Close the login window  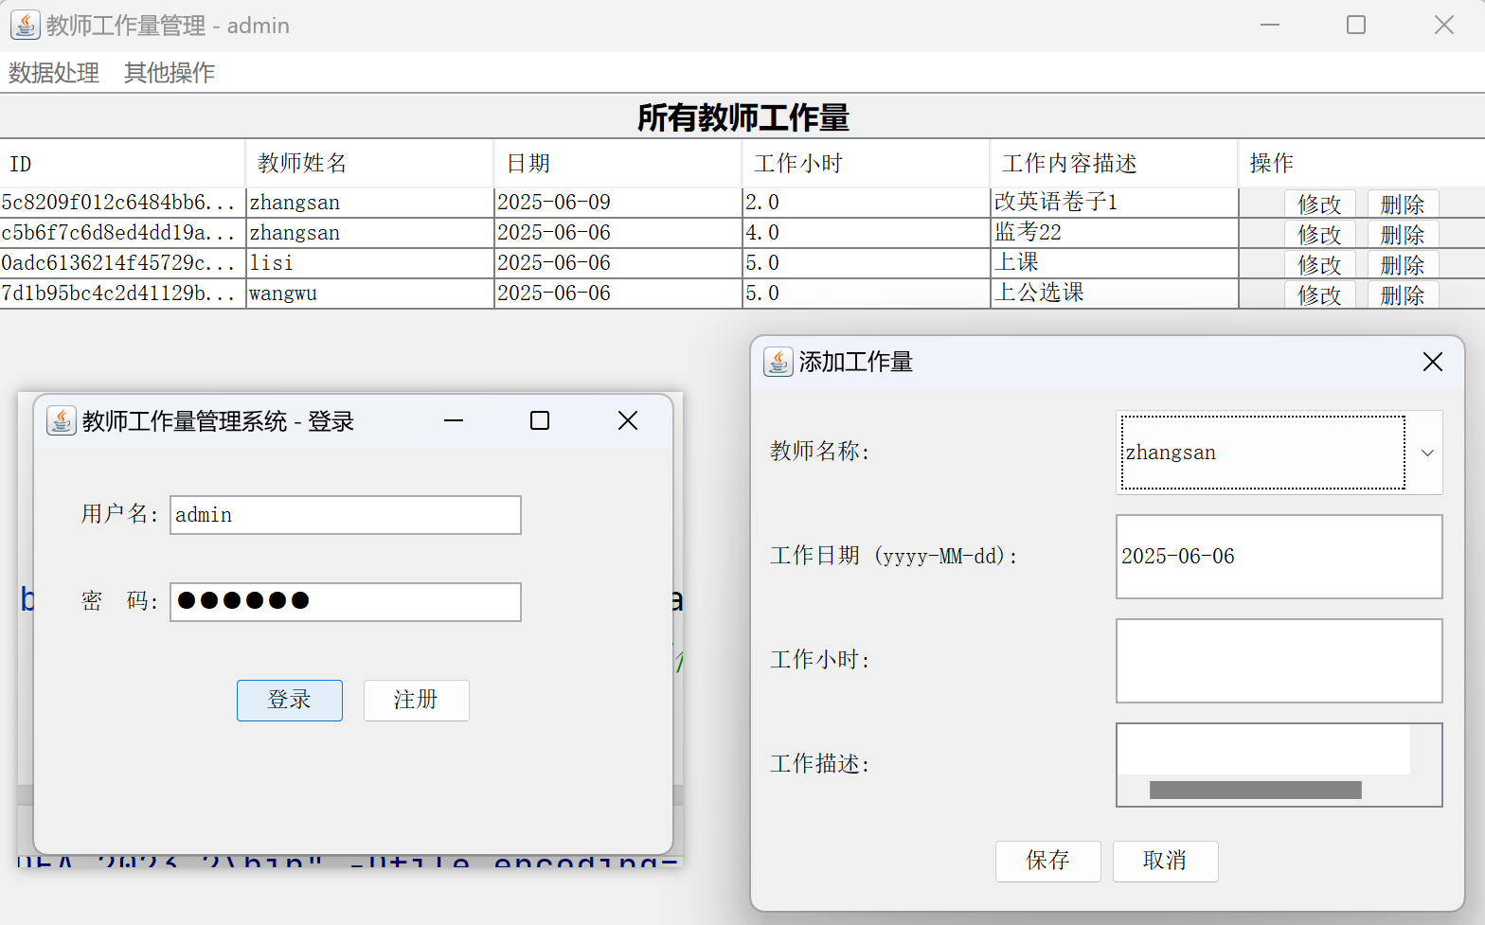tap(628, 420)
